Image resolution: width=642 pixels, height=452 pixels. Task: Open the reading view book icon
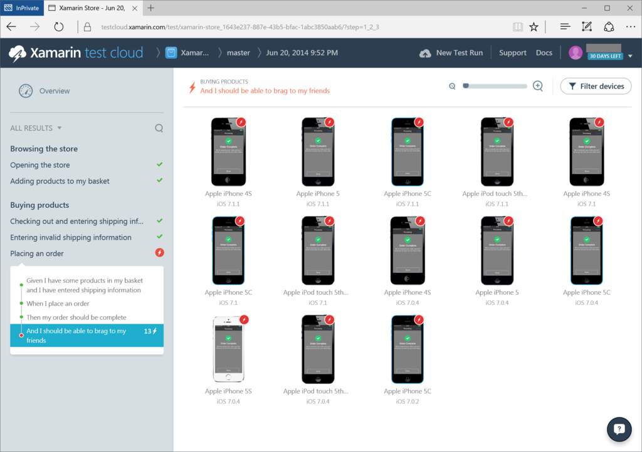(x=517, y=27)
